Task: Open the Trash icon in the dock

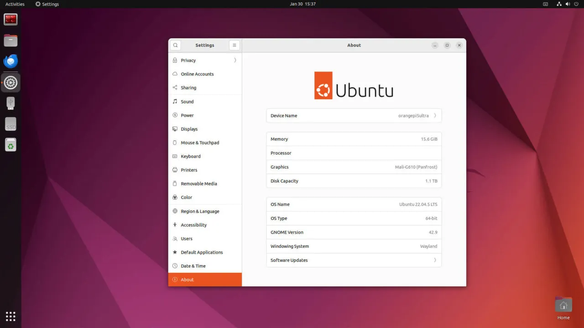Action: (10, 145)
